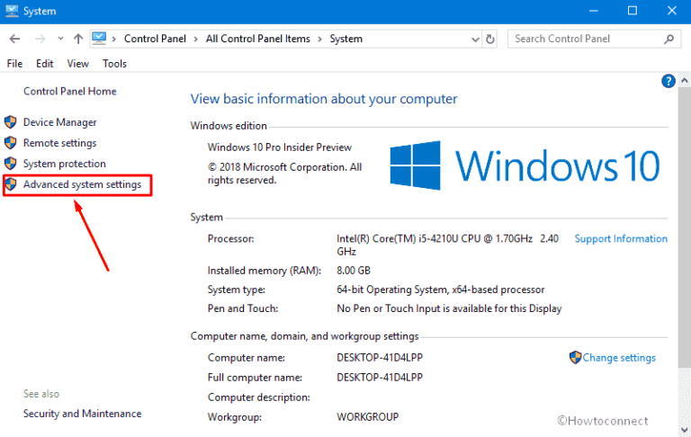Open the recent locations dropdown arrow
691x437 pixels.
pos(60,39)
